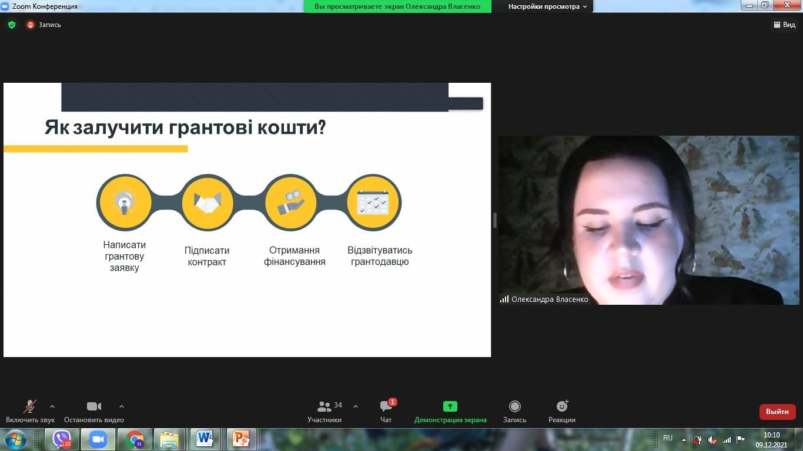Open the Чат chat panel
Screen dimensions: 803x451
click(x=386, y=411)
